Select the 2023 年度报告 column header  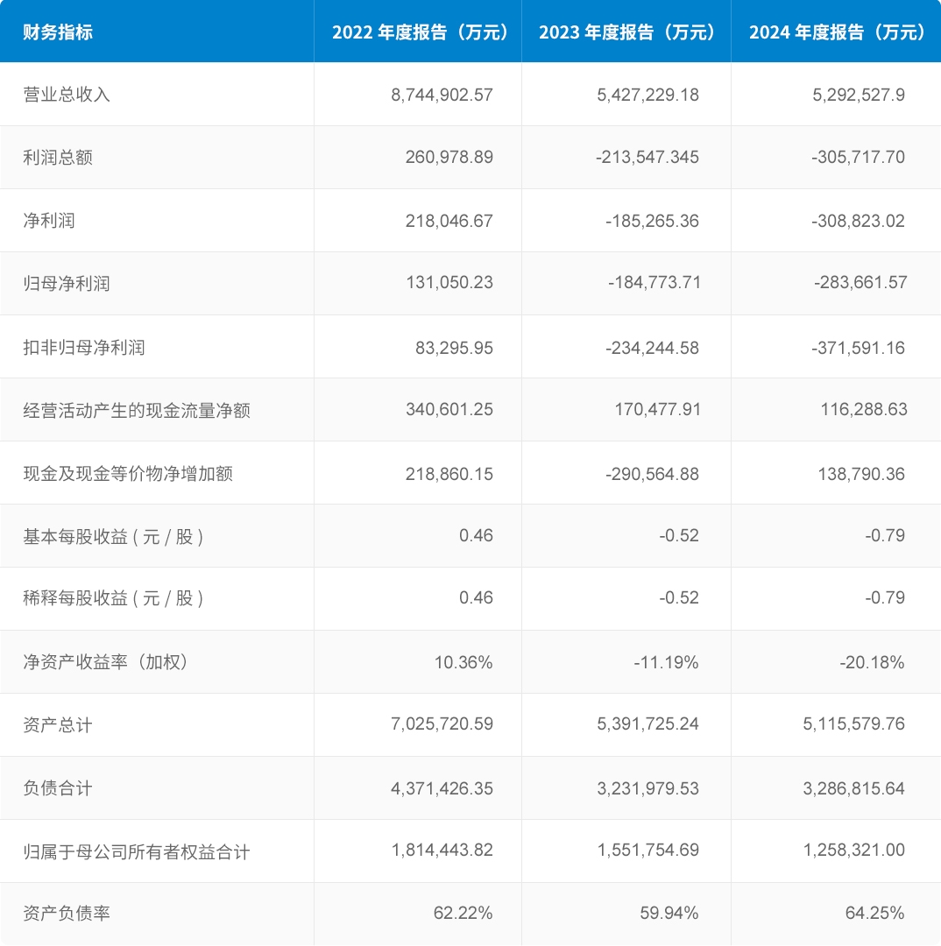tap(627, 32)
